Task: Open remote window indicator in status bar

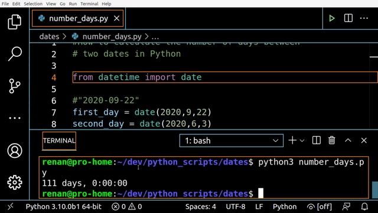Action: tap(11, 206)
